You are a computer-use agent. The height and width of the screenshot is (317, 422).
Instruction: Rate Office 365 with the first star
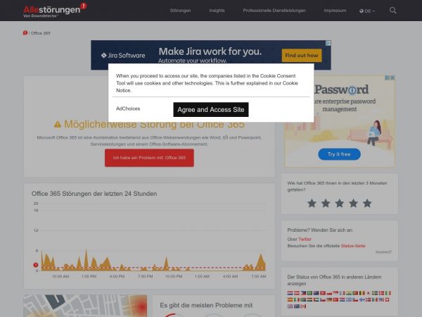(x=312, y=203)
